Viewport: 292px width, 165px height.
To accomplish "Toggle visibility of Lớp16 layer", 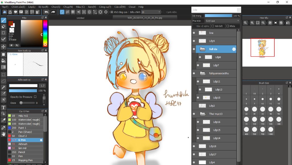I will (x=198, y=122).
